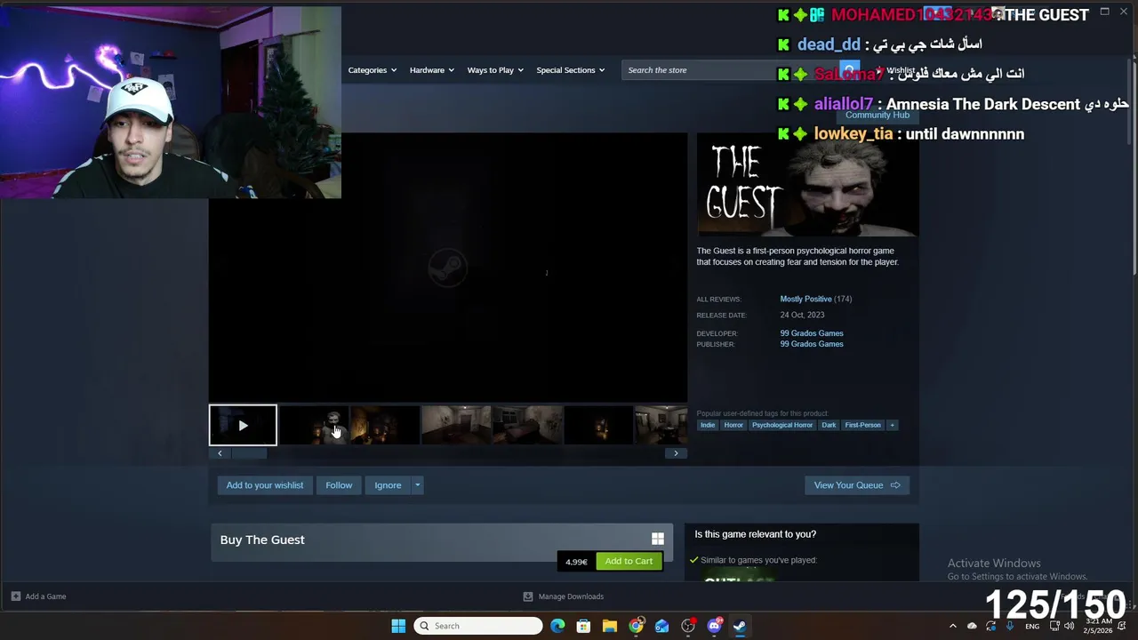Open Google Chrome from the taskbar

pos(636,626)
